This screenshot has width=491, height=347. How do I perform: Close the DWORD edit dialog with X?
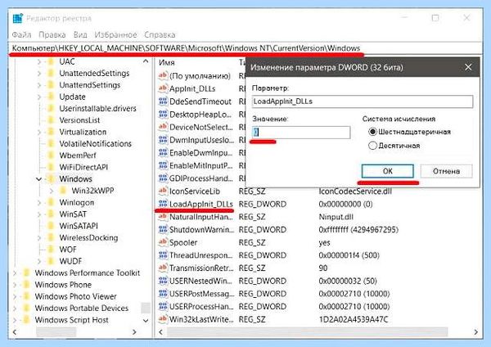pyautogui.click(x=468, y=67)
